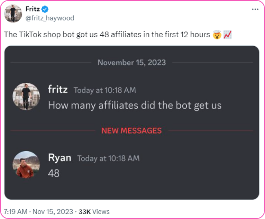Click fritz's avatar in the Discord chat

(26, 96)
